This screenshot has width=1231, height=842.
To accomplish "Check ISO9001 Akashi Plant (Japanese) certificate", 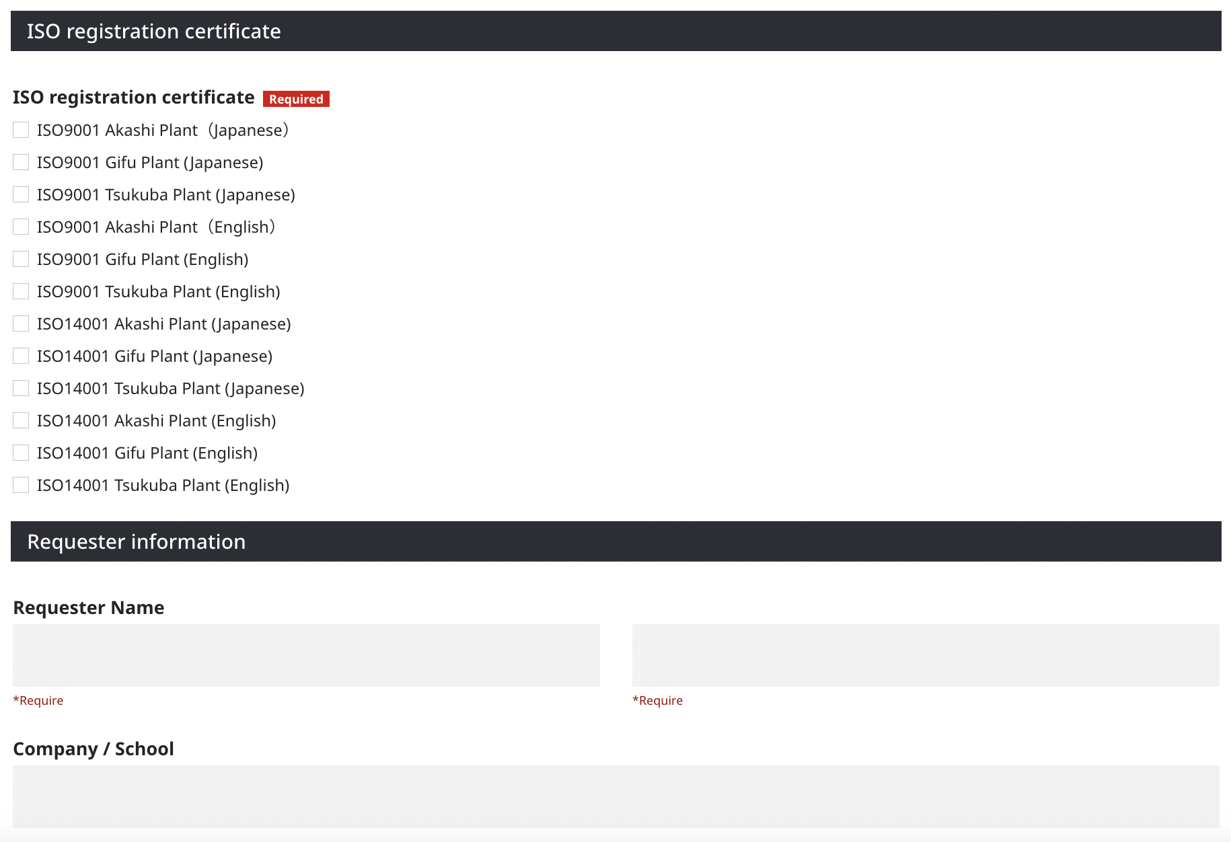I will [x=20, y=129].
